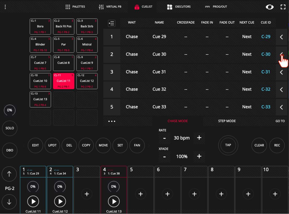Click the COPY tool button
Viewport: 289px width, 214px height.
pyautogui.click(x=86, y=145)
